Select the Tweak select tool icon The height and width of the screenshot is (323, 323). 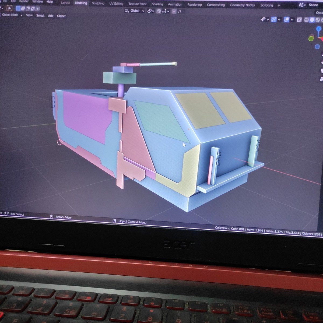tap(9, 9)
